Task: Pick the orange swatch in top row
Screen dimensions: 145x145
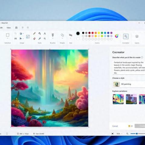Action: [x=96, y=33]
